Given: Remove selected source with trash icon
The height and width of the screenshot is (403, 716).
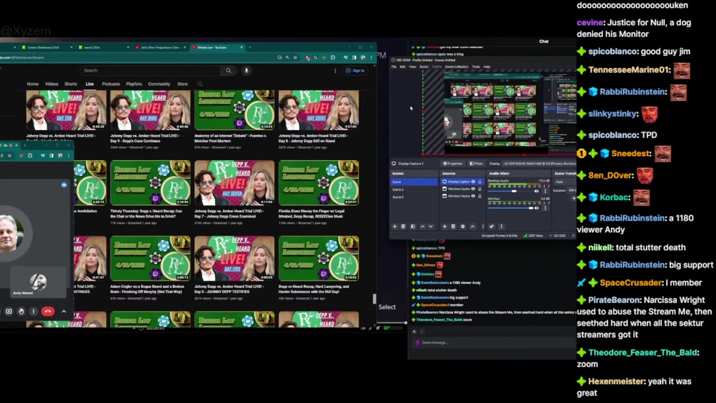Looking at the screenshot, I should (453, 226).
